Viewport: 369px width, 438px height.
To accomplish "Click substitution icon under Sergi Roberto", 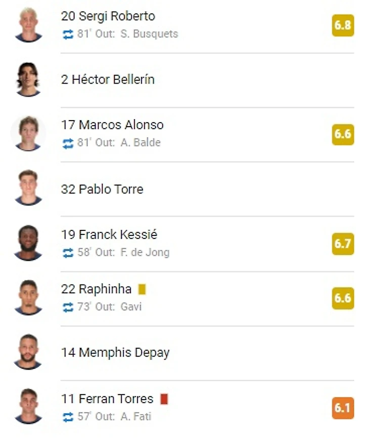I will coord(68,34).
